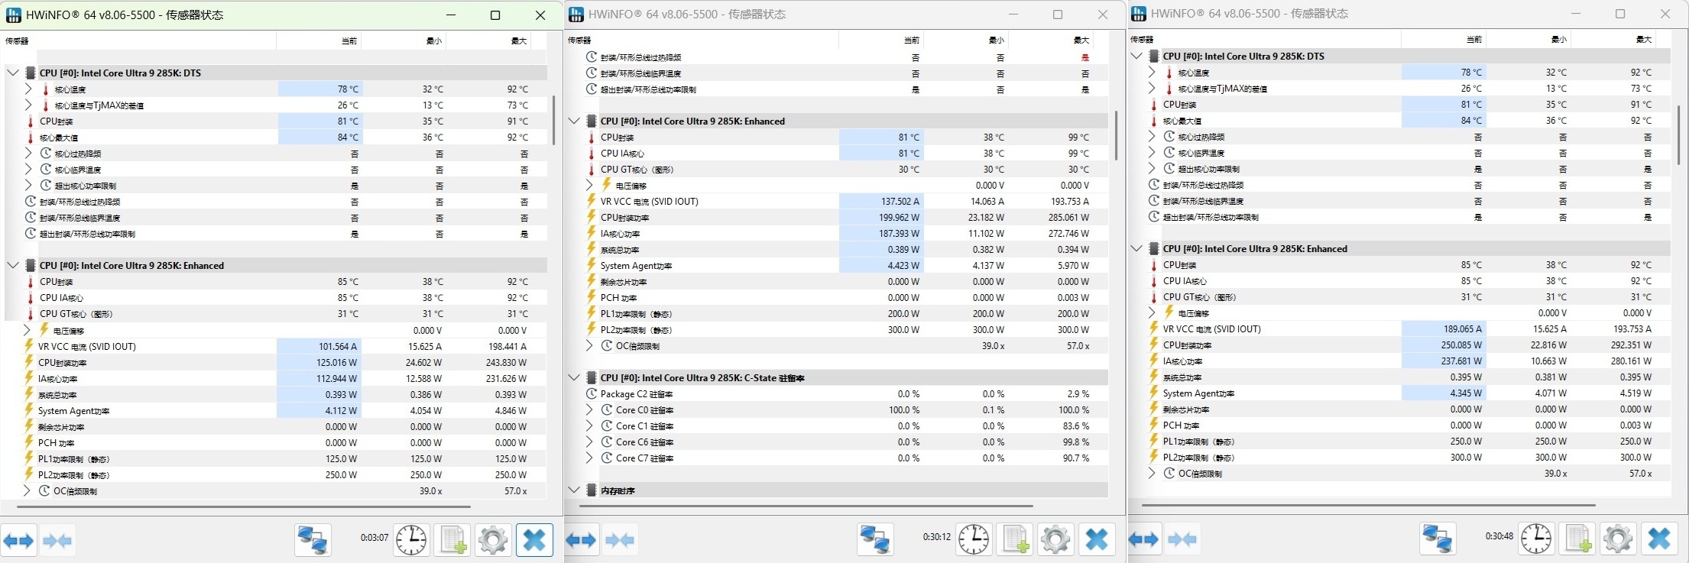1689x563 pixels.
Task: Start logging to file in 0:03:07 window
Action: point(452,540)
